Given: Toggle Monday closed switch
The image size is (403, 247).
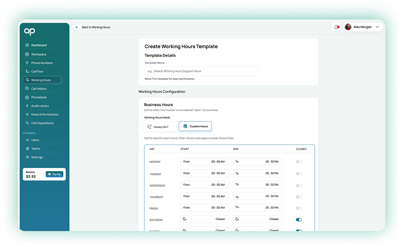Looking at the screenshot, I should coord(299,162).
